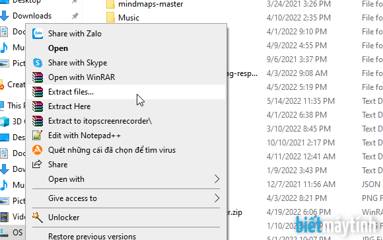
Task: Open Downloads in Quick access
Action: click(x=32, y=16)
